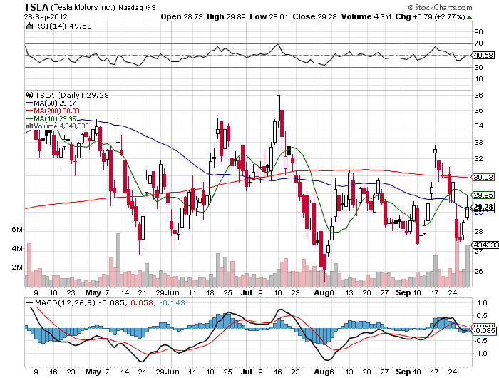
Task: Click the Jul label on price axis
Action: pos(247,292)
